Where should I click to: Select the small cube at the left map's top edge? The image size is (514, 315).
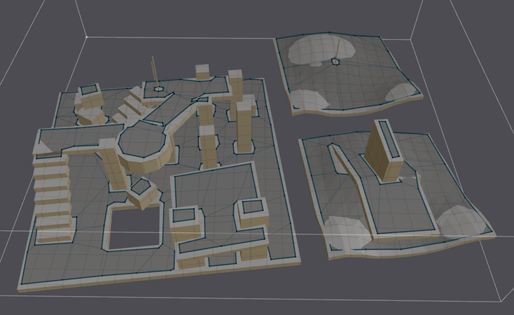click(x=202, y=71)
